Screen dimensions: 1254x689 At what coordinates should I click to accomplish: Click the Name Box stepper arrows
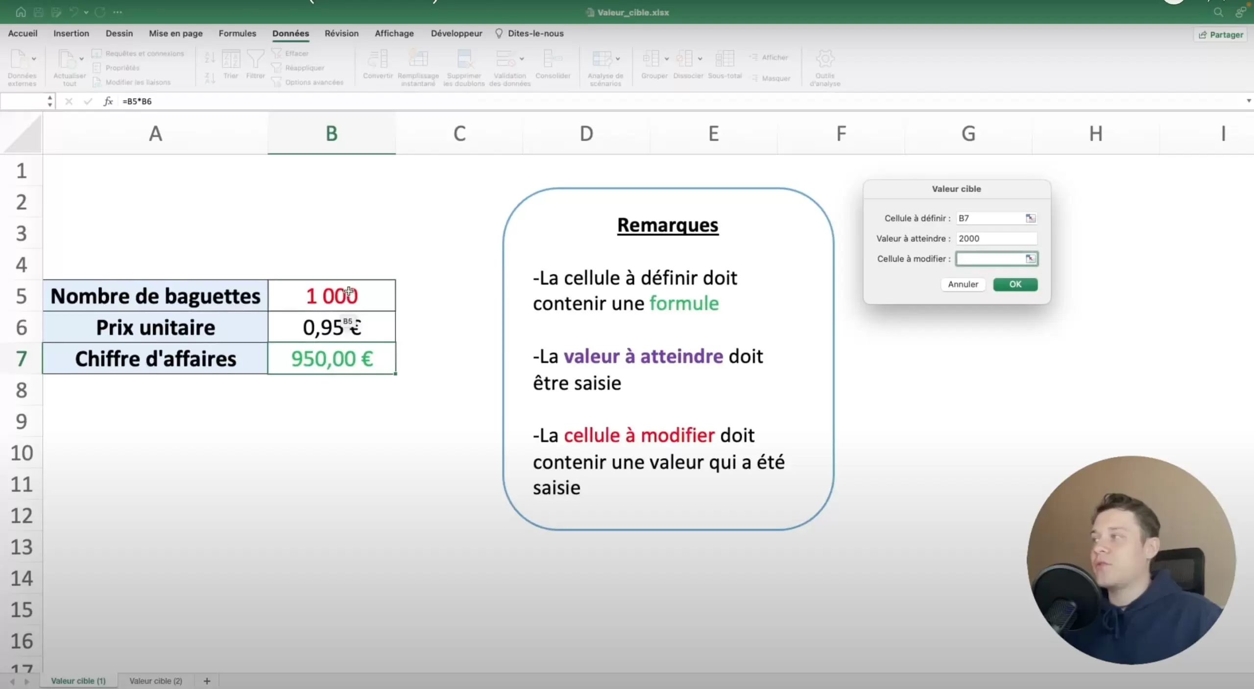point(50,101)
